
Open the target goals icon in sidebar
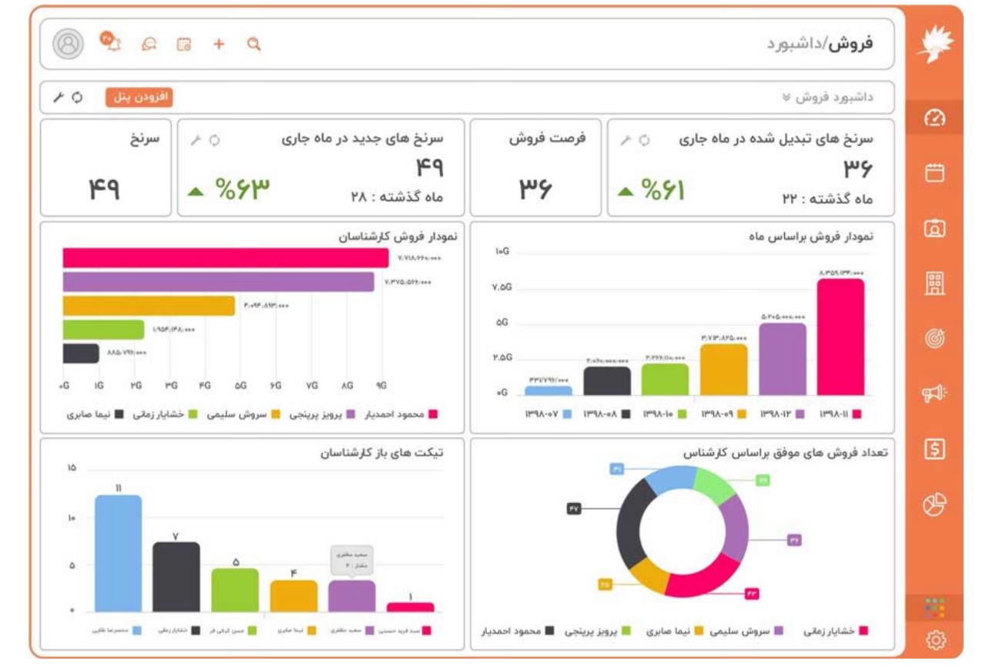pos(934,339)
